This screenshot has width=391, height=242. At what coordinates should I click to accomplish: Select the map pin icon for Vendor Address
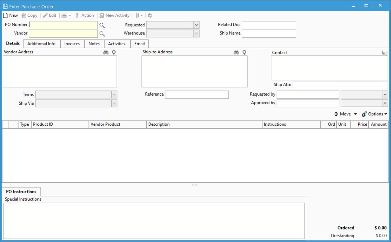[114, 52]
